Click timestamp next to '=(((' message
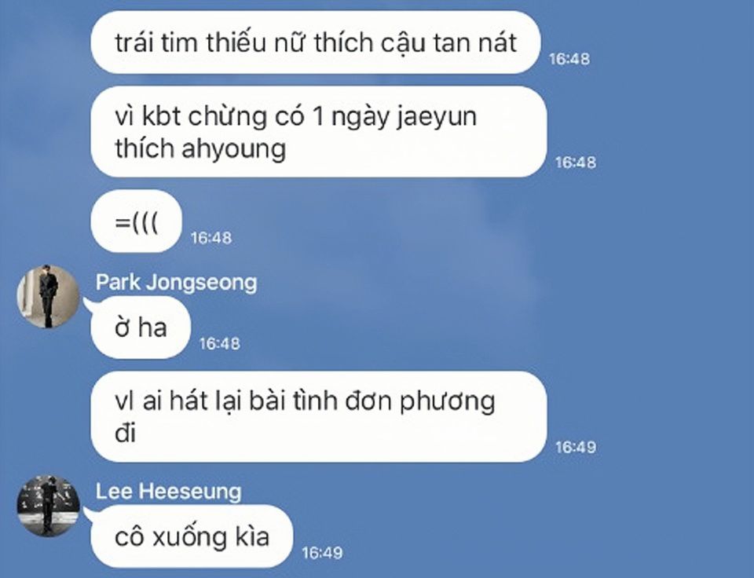 coord(211,237)
